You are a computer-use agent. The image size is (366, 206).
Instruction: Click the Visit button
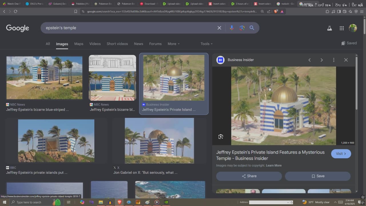[x=341, y=154]
